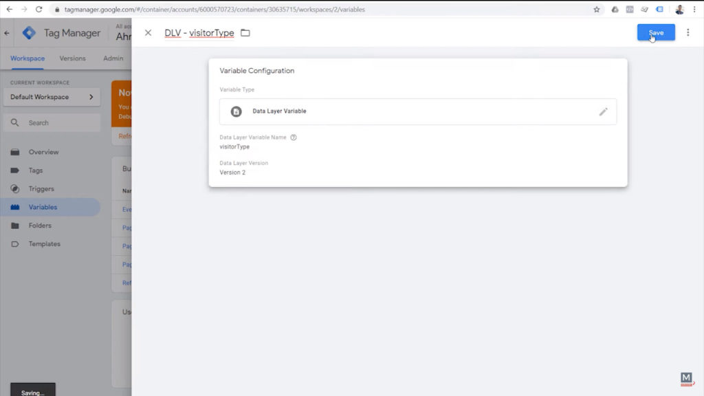Open the three-dot overflow menu near Save
This screenshot has width=704, height=396.
[688, 32]
